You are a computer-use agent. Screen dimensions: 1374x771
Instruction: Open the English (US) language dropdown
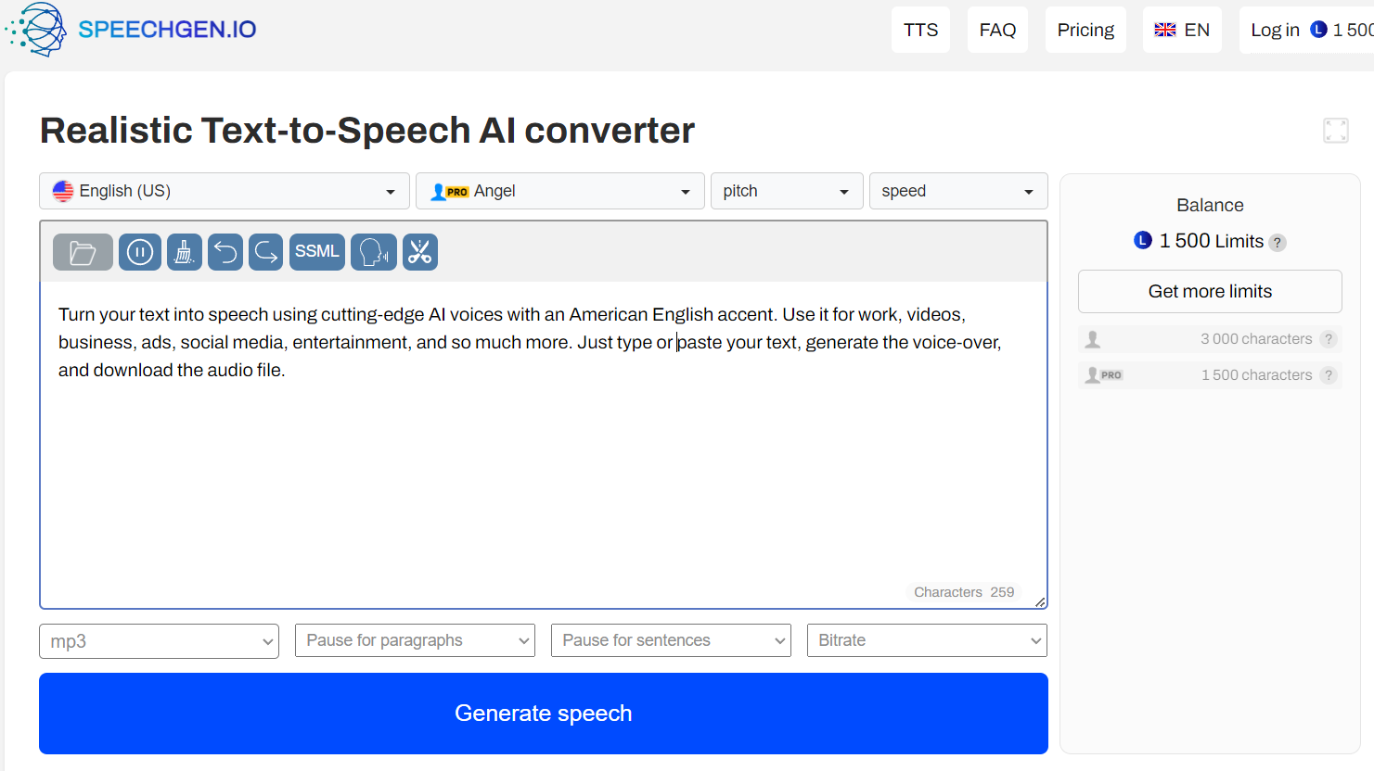click(x=225, y=191)
